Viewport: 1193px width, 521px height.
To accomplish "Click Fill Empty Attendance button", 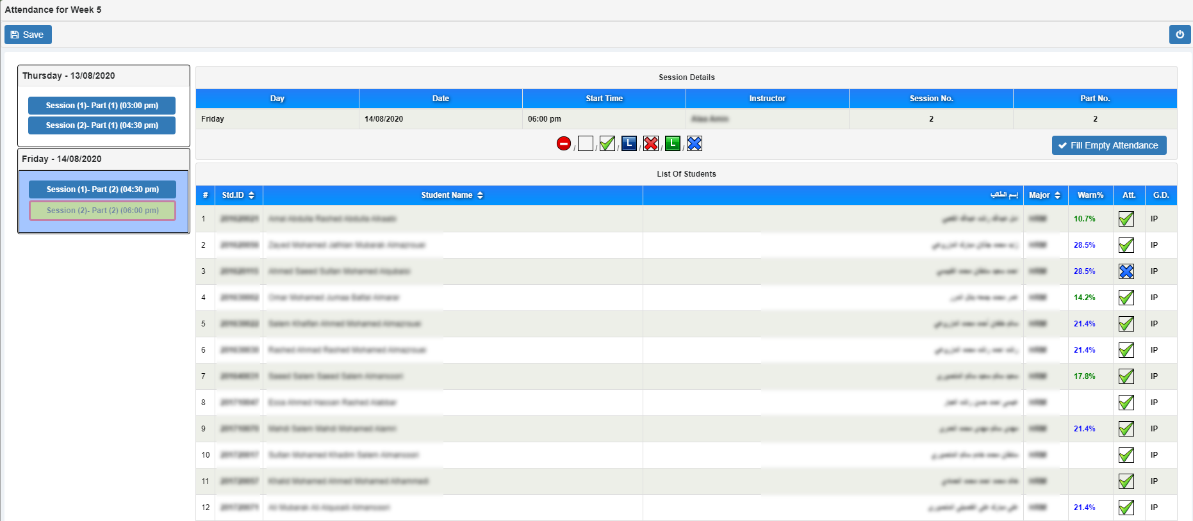I will point(1109,145).
